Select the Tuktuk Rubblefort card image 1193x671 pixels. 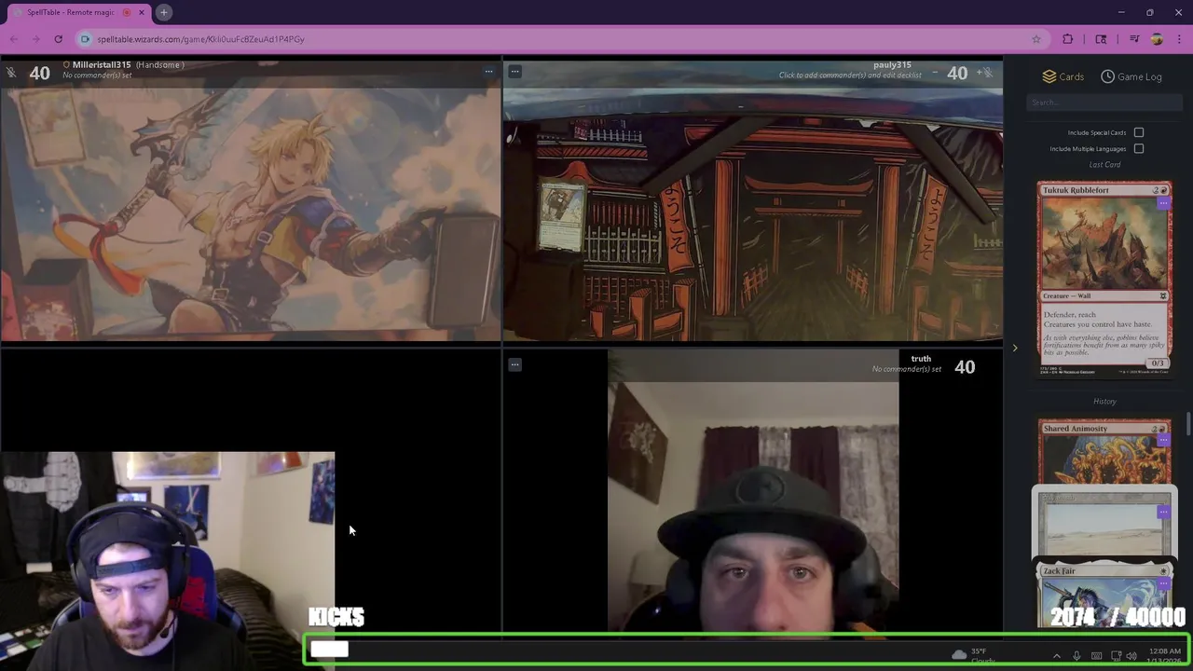pyautogui.click(x=1104, y=280)
